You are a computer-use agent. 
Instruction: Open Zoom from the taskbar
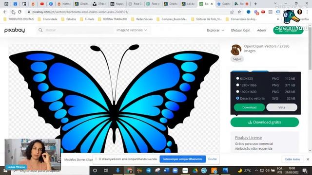pyautogui.click(x=175, y=171)
